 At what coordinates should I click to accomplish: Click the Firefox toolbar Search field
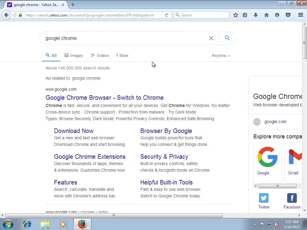click(201, 15)
